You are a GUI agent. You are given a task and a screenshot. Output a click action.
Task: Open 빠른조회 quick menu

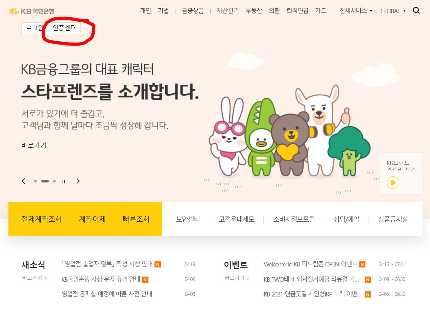[x=136, y=219]
